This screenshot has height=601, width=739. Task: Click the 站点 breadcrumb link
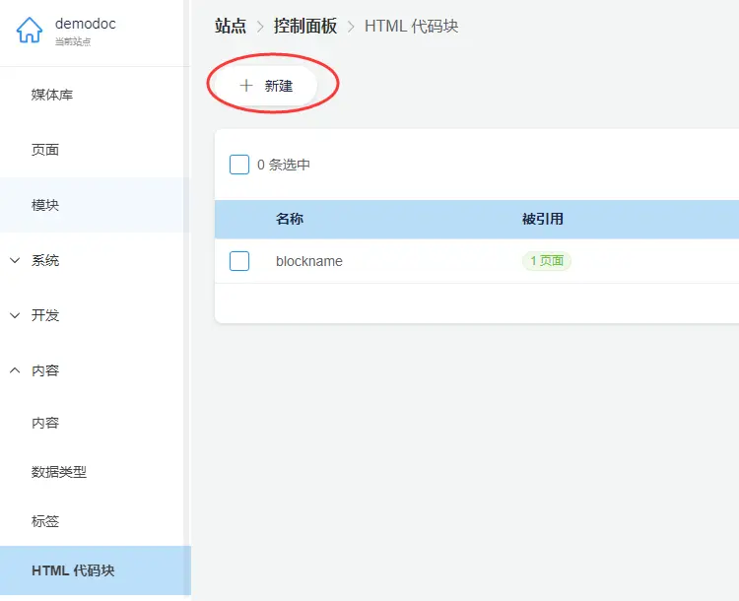coord(231,26)
